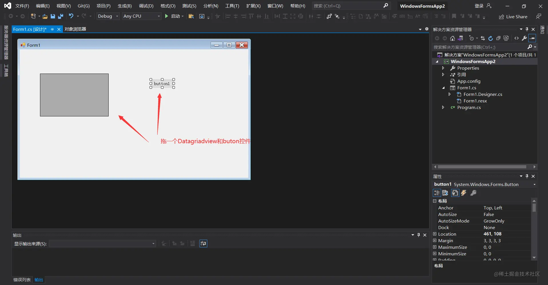Click the Solution Explorer search field
The width and height of the screenshot is (548, 285).
pyautogui.click(x=480, y=47)
